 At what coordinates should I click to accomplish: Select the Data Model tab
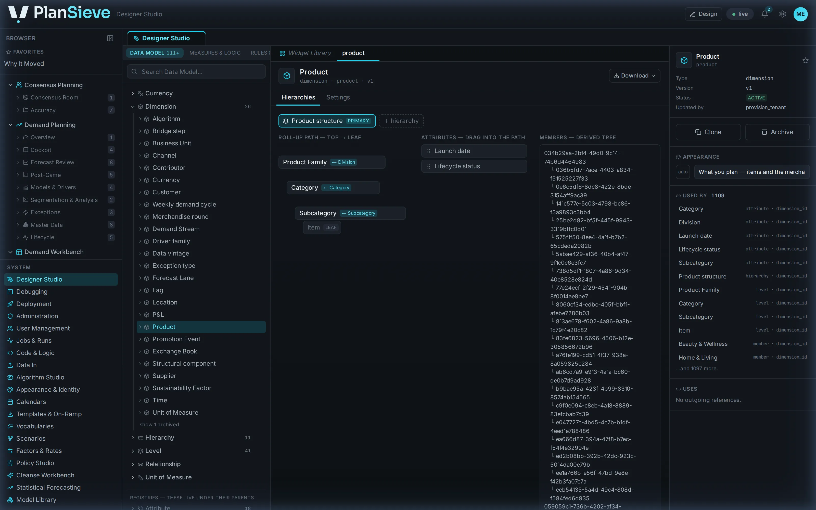[155, 53]
